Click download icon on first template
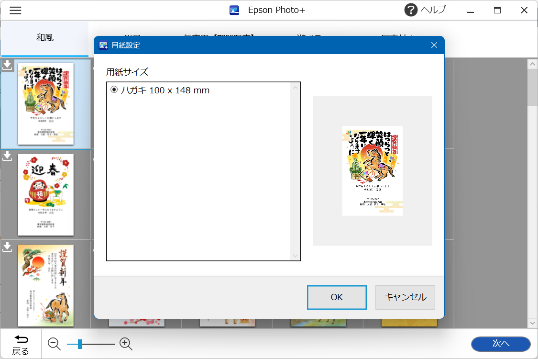Image resolution: width=538 pixels, height=359 pixels. tap(7, 65)
